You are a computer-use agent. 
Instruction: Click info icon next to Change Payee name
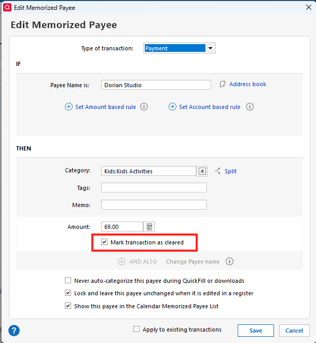[229, 262]
